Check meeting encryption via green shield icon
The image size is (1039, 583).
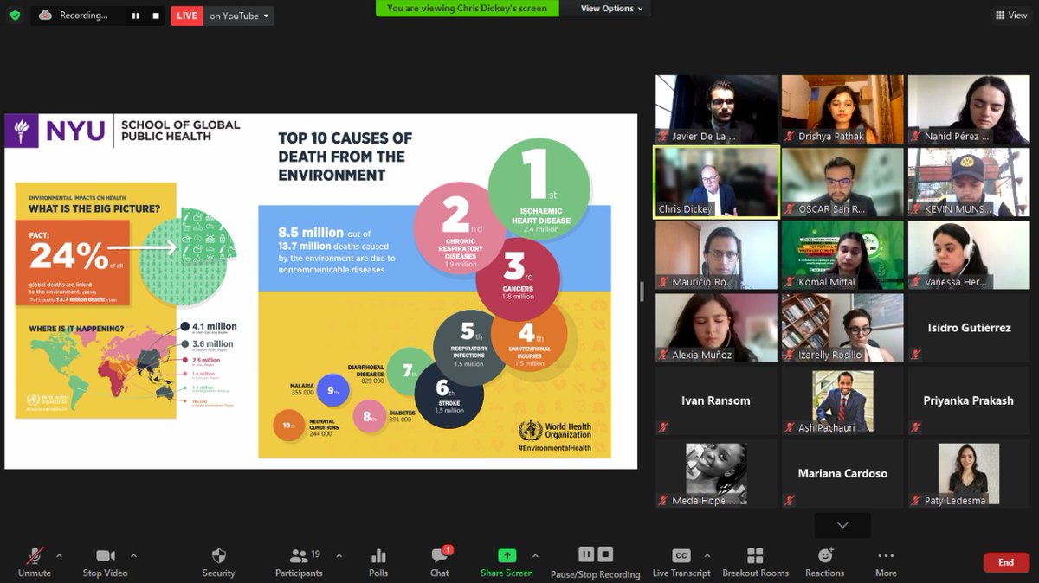(14, 15)
